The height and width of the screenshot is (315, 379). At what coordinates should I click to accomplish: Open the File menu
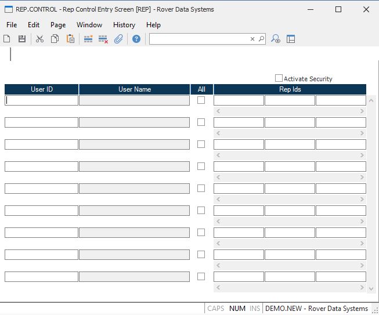(x=12, y=25)
